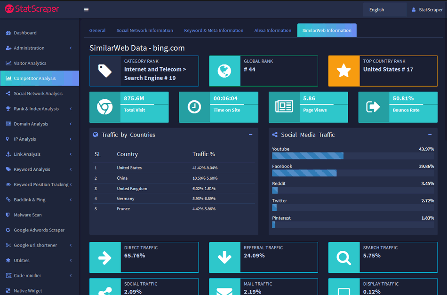Viewport: 447px width, 295px height.
Task: Expand the Link Analysis chevron
Action: click(x=71, y=154)
